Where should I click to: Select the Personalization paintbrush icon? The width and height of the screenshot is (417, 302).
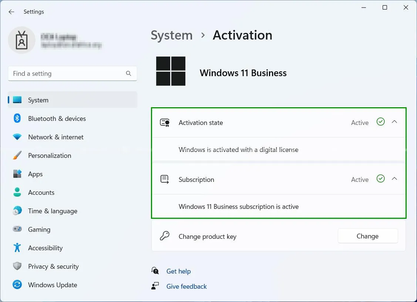coord(17,156)
